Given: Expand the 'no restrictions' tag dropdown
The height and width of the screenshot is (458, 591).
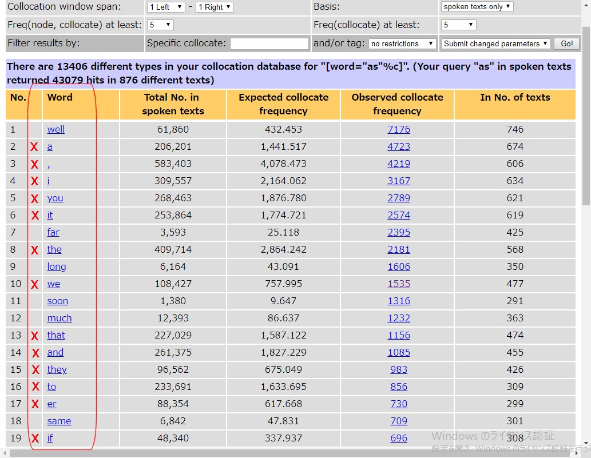Looking at the screenshot, I should (402, 43).
